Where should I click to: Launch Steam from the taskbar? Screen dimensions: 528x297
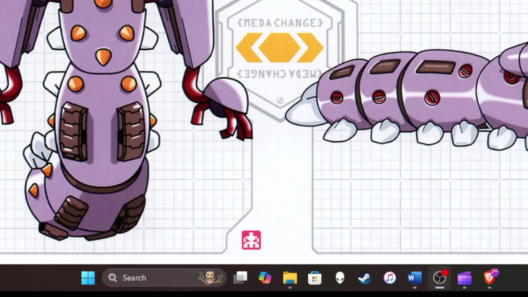(364, 278)
